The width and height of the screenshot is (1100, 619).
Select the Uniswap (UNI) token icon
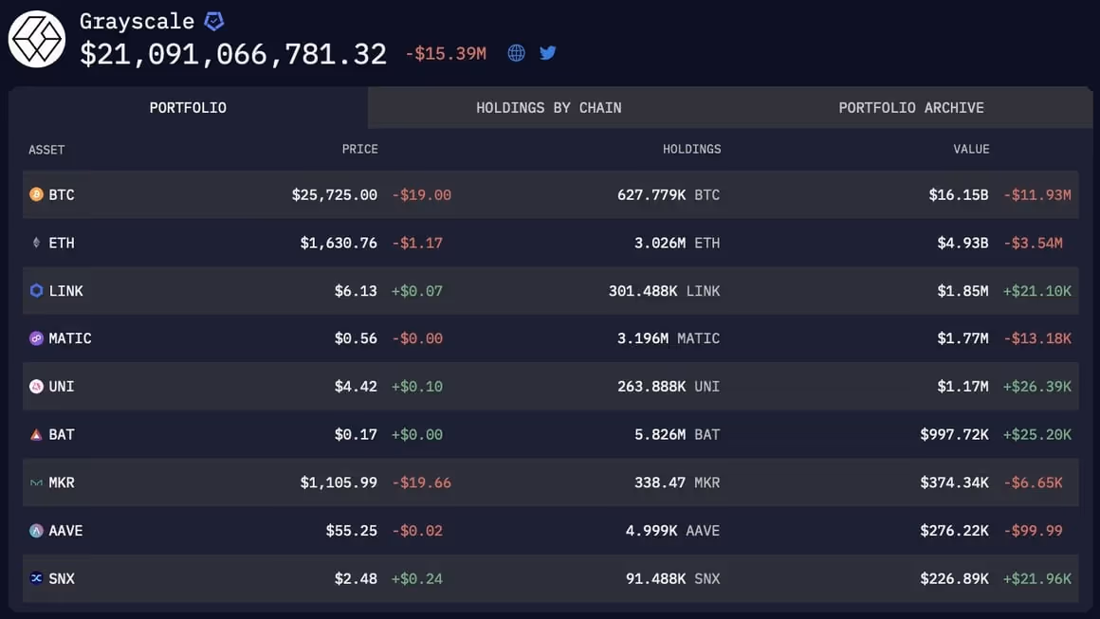click(x=35, y=386)
